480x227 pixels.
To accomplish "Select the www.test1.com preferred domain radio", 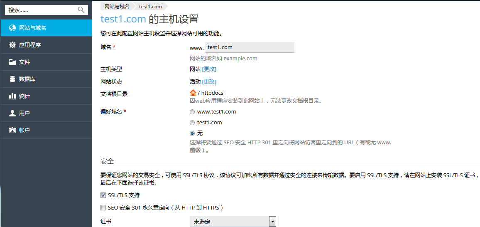I will [192, 112].
